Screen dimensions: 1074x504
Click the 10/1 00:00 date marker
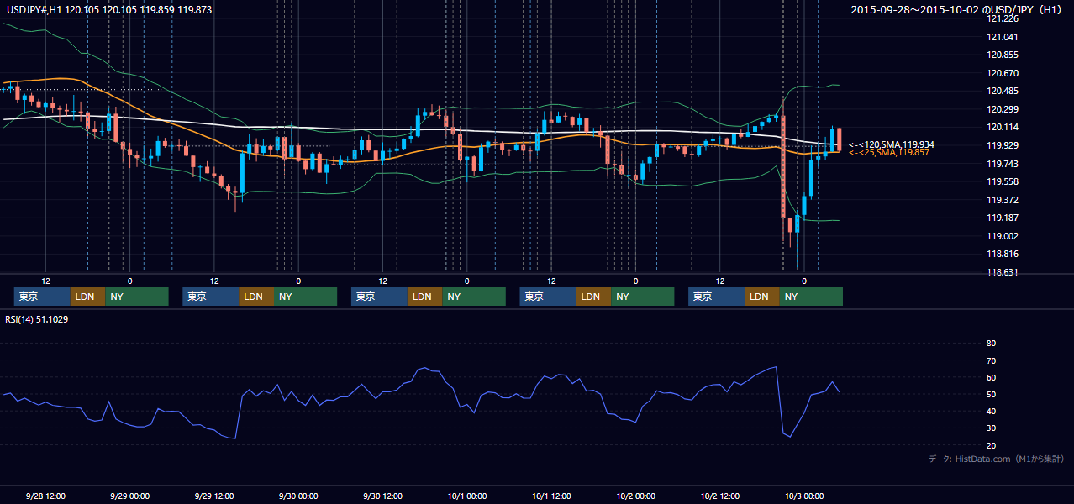click(466, 496)
